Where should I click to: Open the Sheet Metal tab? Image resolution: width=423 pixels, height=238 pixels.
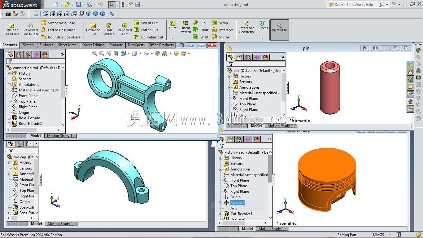[x=68, y=45]
